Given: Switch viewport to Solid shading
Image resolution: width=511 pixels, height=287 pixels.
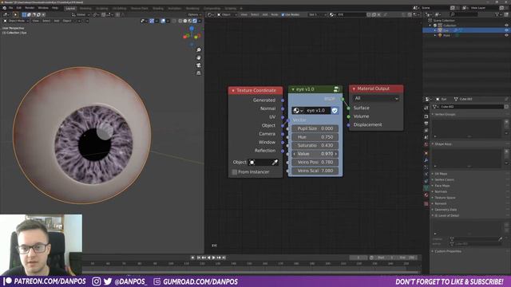Looking at the screenshot, I should 185,21.
